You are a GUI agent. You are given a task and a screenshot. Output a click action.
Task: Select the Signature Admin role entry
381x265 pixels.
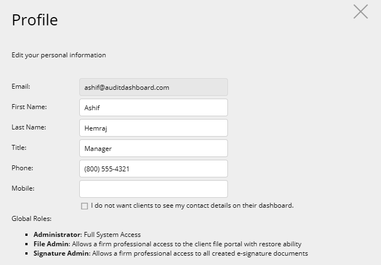pyautogui.click(x=171, y=253)
